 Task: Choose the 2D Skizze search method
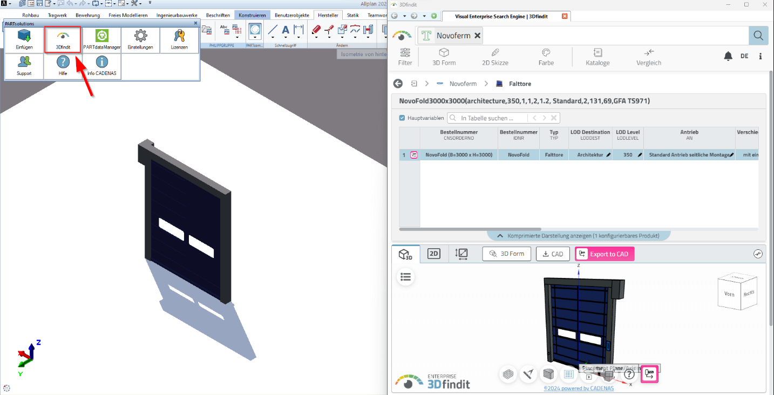click(495, 57)
